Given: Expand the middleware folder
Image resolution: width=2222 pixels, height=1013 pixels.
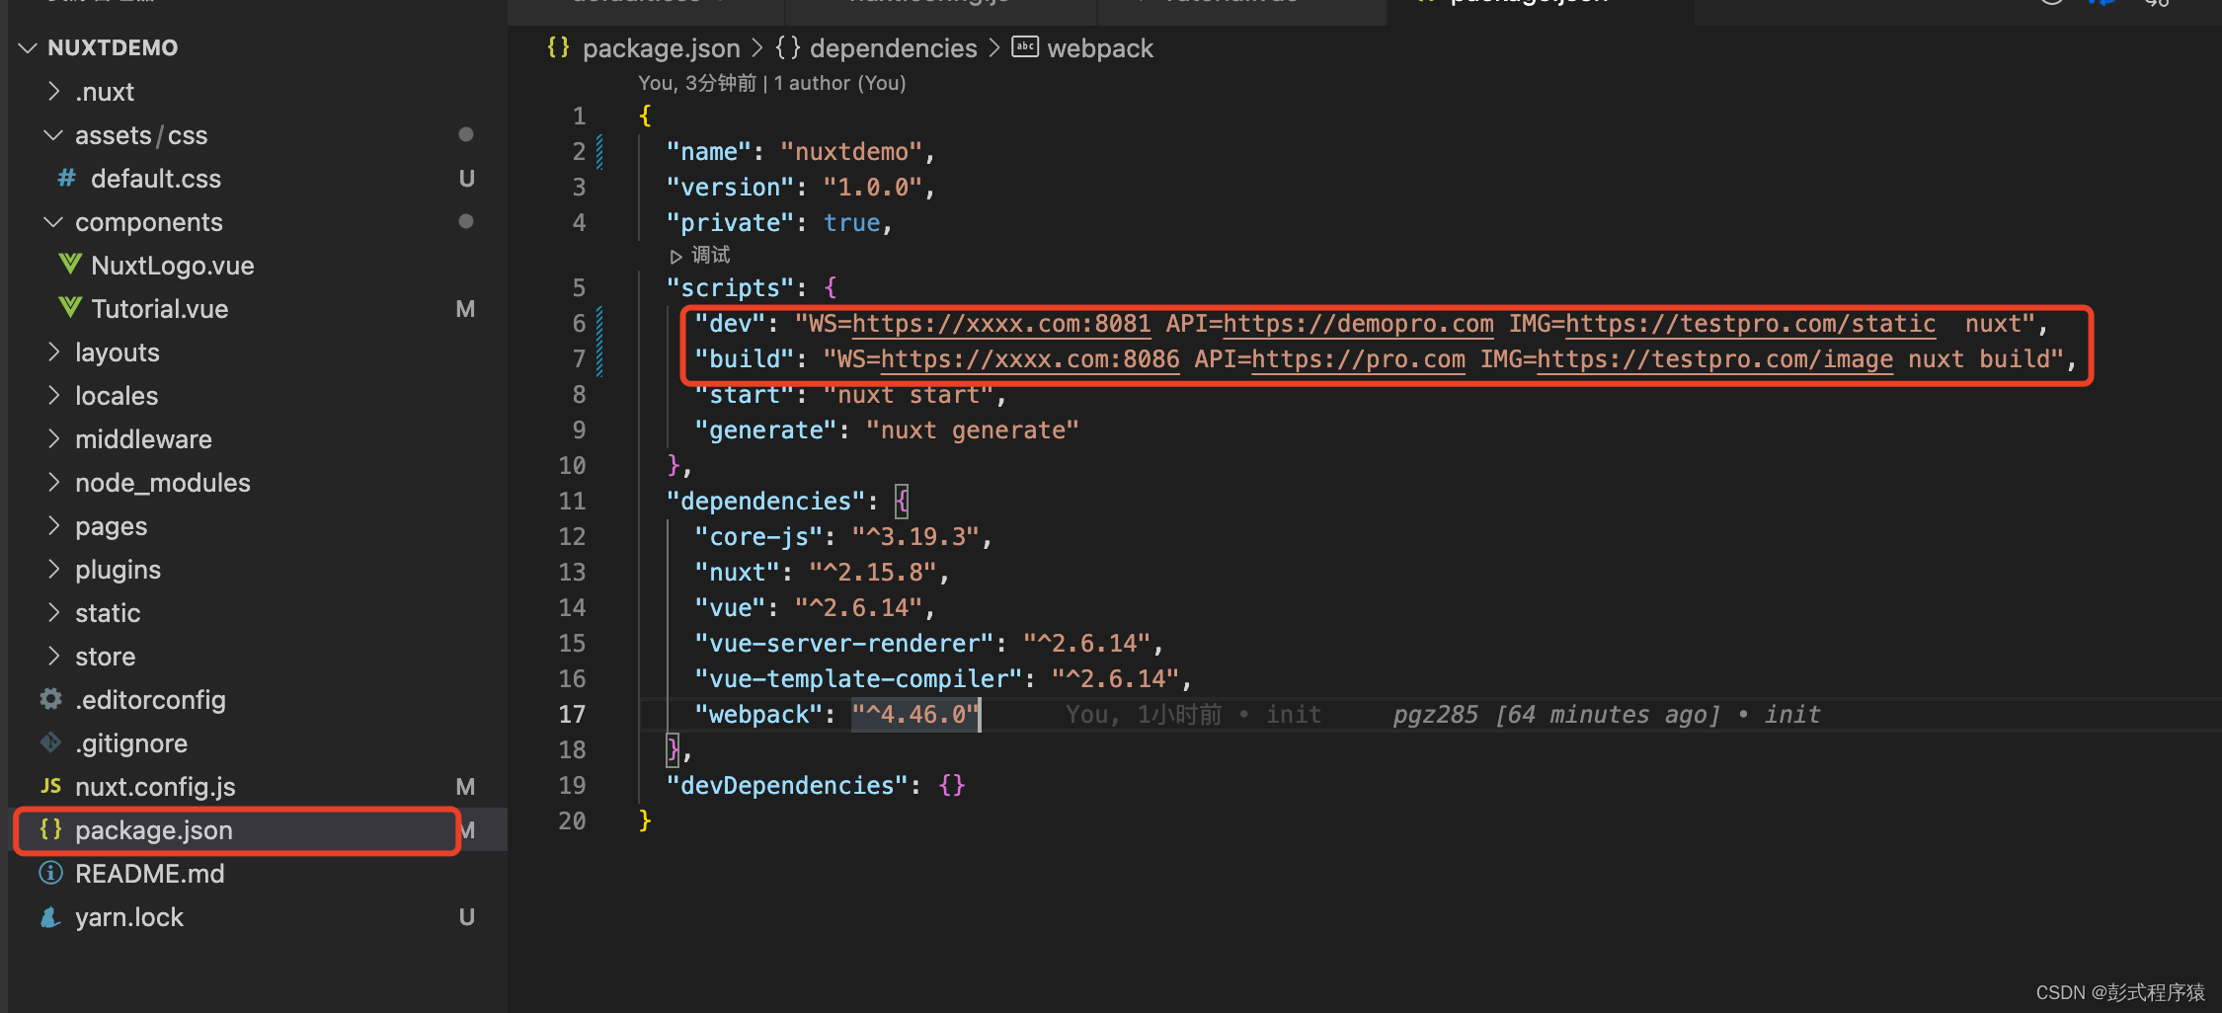Looking at the screenshot, I should point(54,439).
